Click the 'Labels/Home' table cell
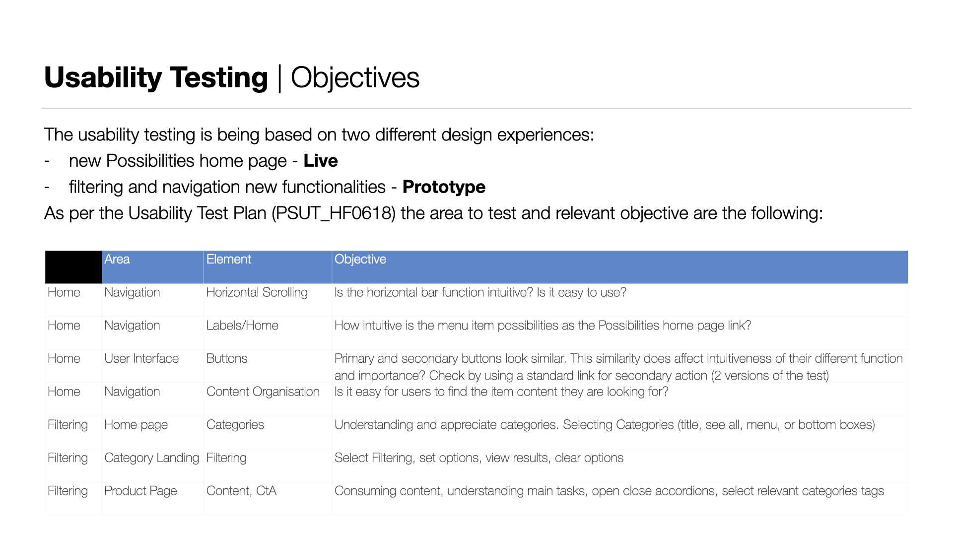 point(242,326)
